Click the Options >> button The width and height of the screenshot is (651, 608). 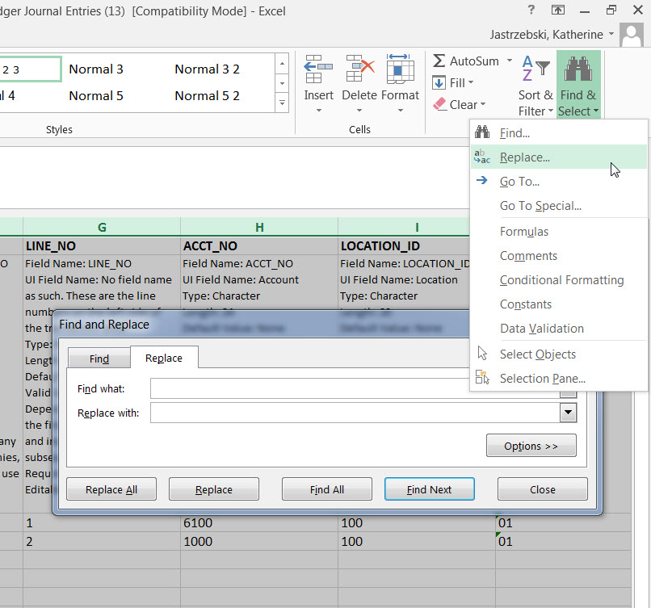point(531,446)
